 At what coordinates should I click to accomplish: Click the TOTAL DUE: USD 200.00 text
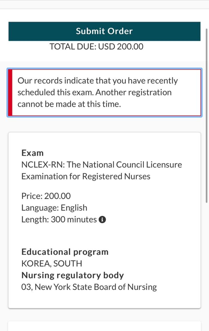(96, 47)
